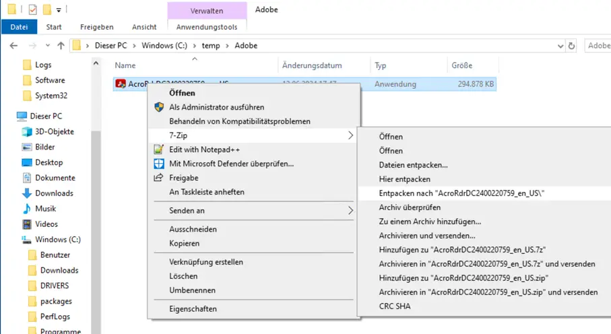Click the Verwalten contextual tab
This screenshot has width=611, height=334.
[207, 11]
